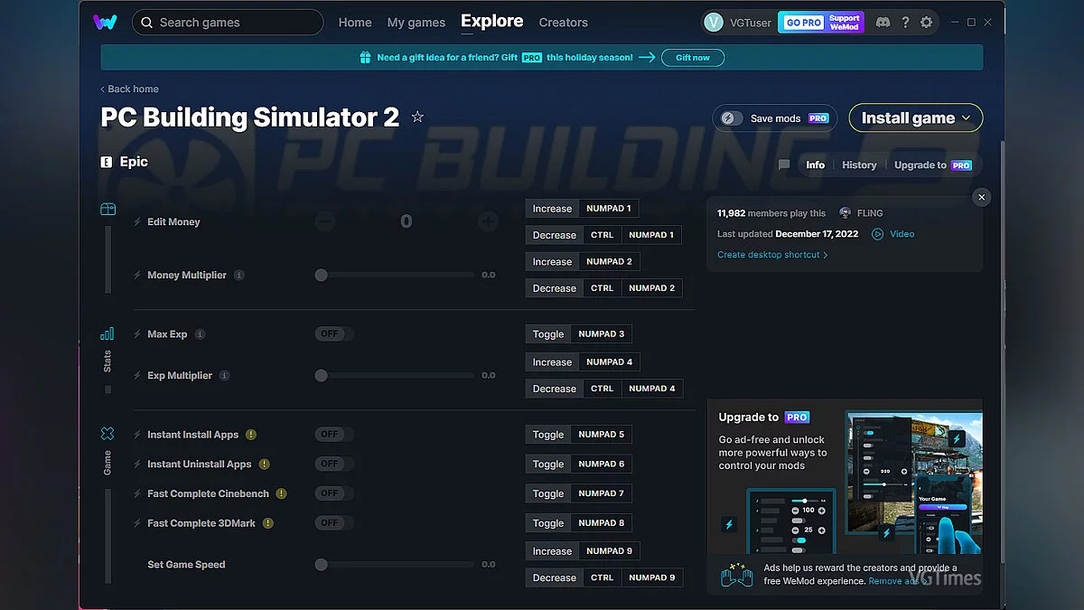This screenshot has width=1084, height=610.
Task: Select the Stats section icon in the sidebar
Action: pos(107,333)
